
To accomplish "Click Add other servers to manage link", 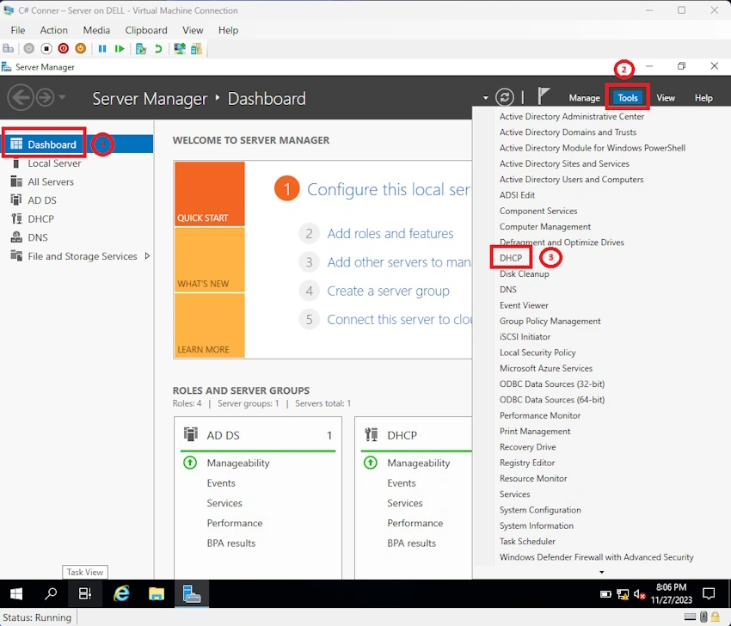I will click(x=399, y=262).
